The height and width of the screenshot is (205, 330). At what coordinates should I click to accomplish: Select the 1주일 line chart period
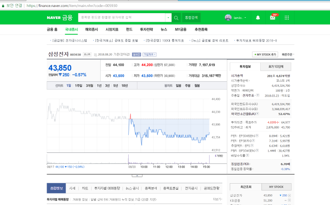(x=78, y=85)
